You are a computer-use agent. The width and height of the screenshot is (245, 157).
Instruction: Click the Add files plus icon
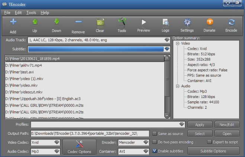13,22
